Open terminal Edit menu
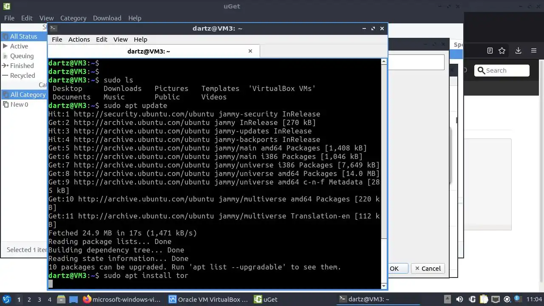 point(102,39)
